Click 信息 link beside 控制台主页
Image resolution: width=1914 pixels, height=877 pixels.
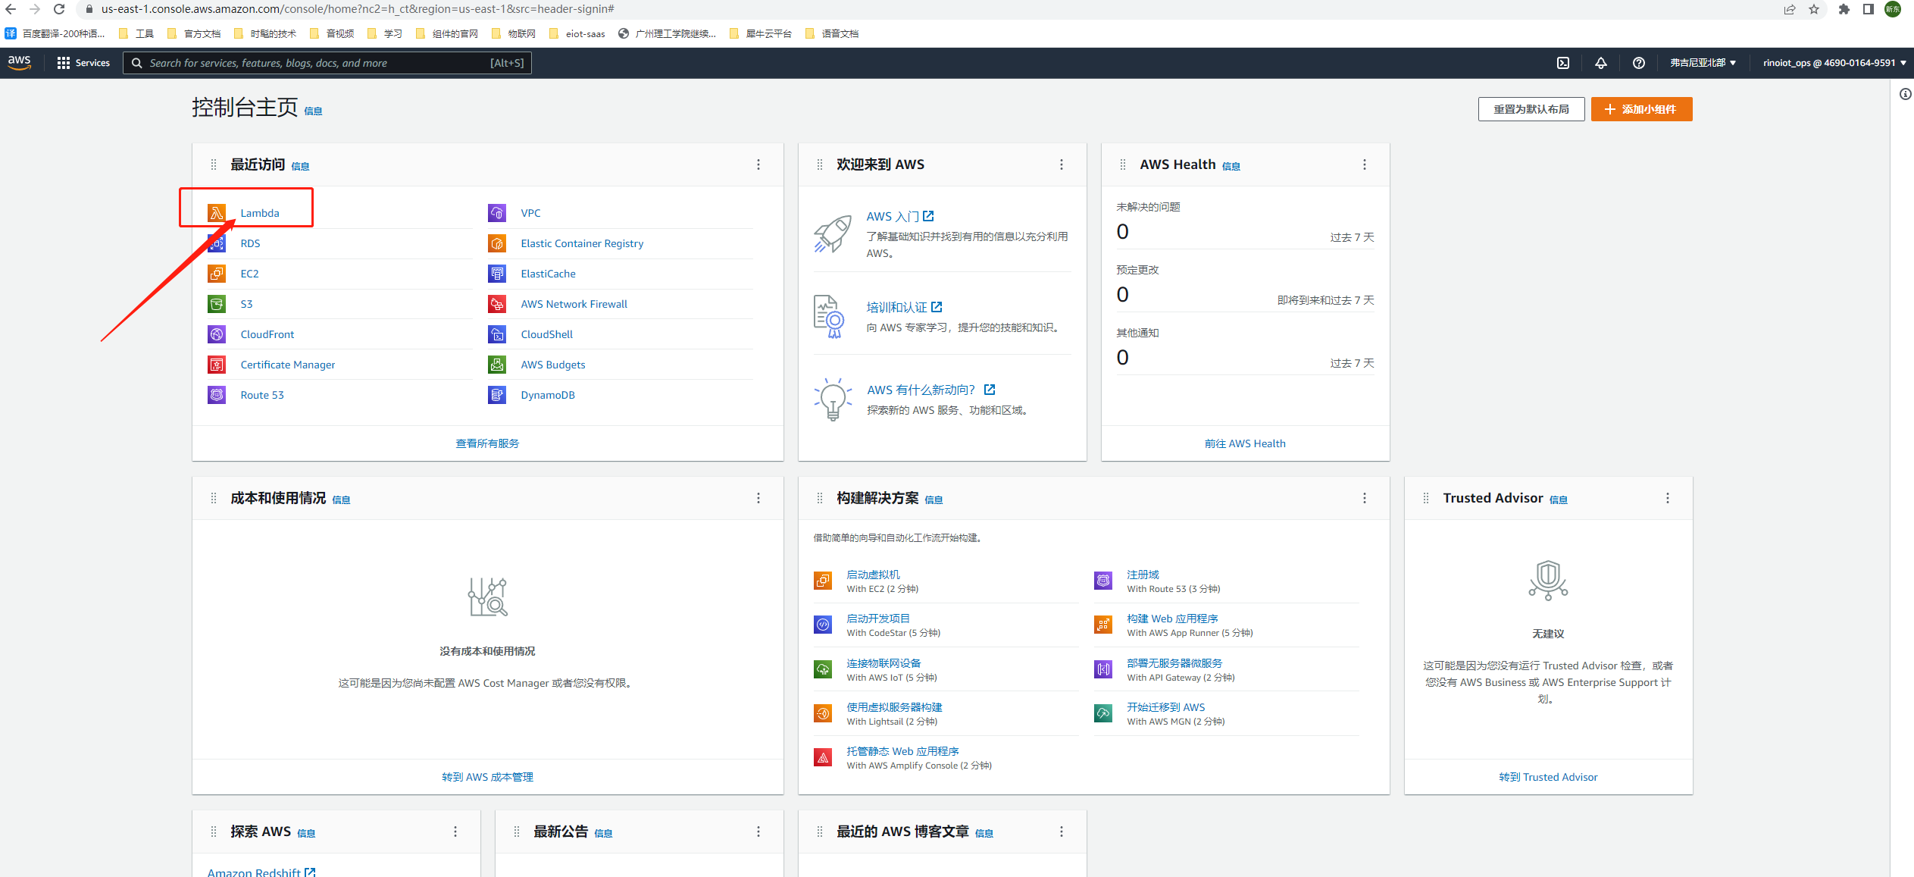313,111
